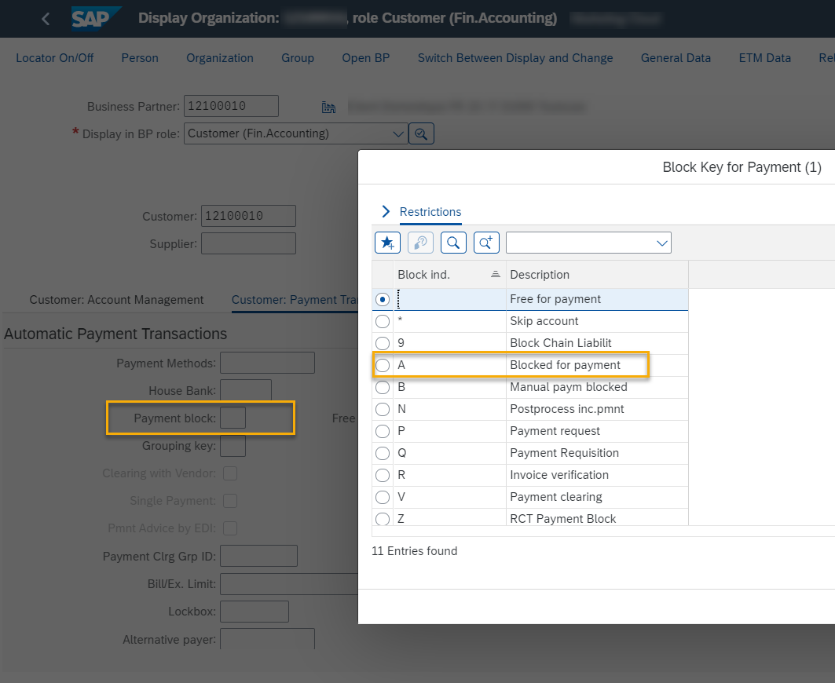Screen dimensions: 835x683
Task: Click the Business Partner number field
Action: (x=231, y=106)
